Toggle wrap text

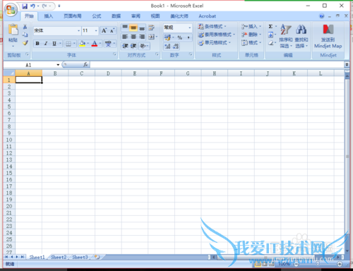[x=151, y=28]
